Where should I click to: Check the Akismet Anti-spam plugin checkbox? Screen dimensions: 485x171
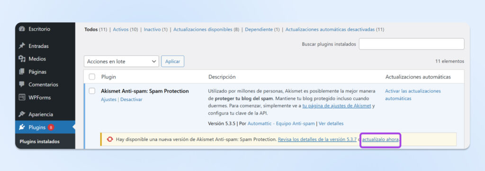coord(92,91)
